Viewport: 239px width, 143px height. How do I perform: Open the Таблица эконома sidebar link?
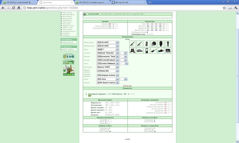[x=68, y=42]
